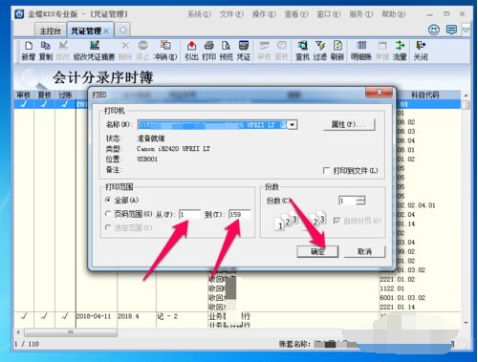
Task: Click the 科目代码 column header
Action: (x=424, y=95)
